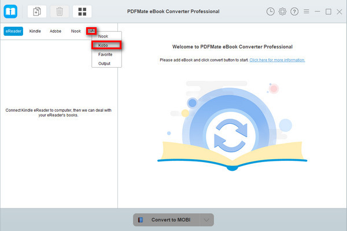This screenshot has width=347, height=231.
Task: Click 'Please add eBook and click convert' text
Action: tap(204, 60)
